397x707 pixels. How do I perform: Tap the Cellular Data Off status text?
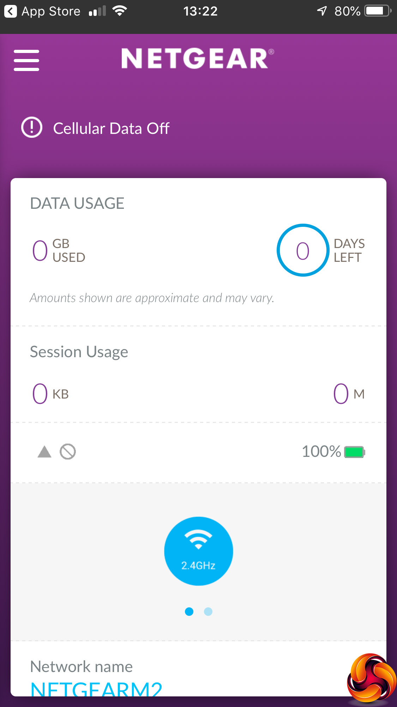[111, 129]
